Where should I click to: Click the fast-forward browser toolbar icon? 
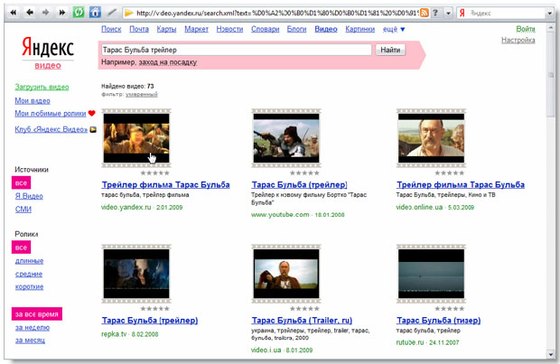click(62, 13)
